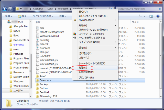
Task: Click the サイズ column header
Action: click(x=135, y=22)
